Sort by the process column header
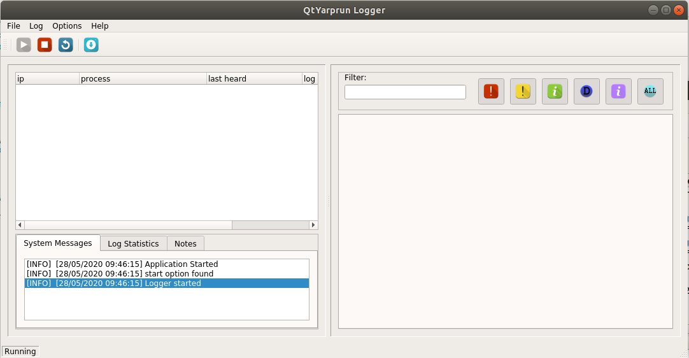 click(x=143, y=79)
